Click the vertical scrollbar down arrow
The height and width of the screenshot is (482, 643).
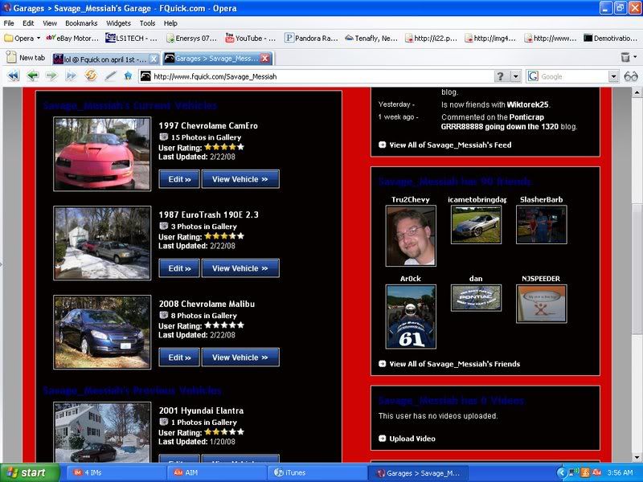[x=637, y=457]
